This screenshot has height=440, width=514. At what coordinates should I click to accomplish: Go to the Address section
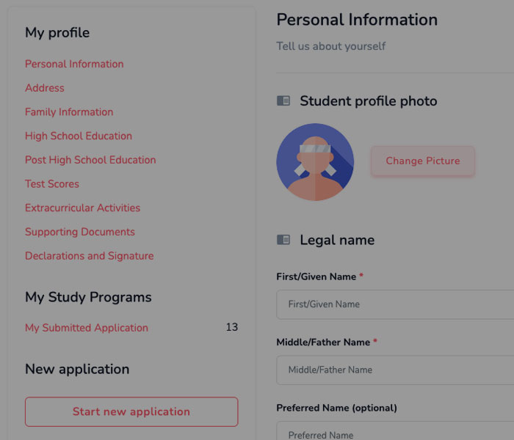pyautogui.click(x=45, y=88)
